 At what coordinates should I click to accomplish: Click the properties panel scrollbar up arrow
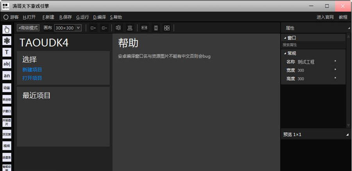point(348,36)
